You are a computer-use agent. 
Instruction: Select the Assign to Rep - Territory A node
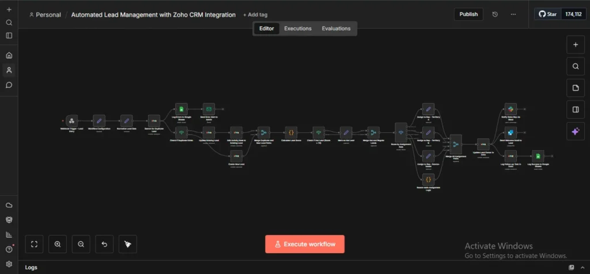[x=428, y=109]
